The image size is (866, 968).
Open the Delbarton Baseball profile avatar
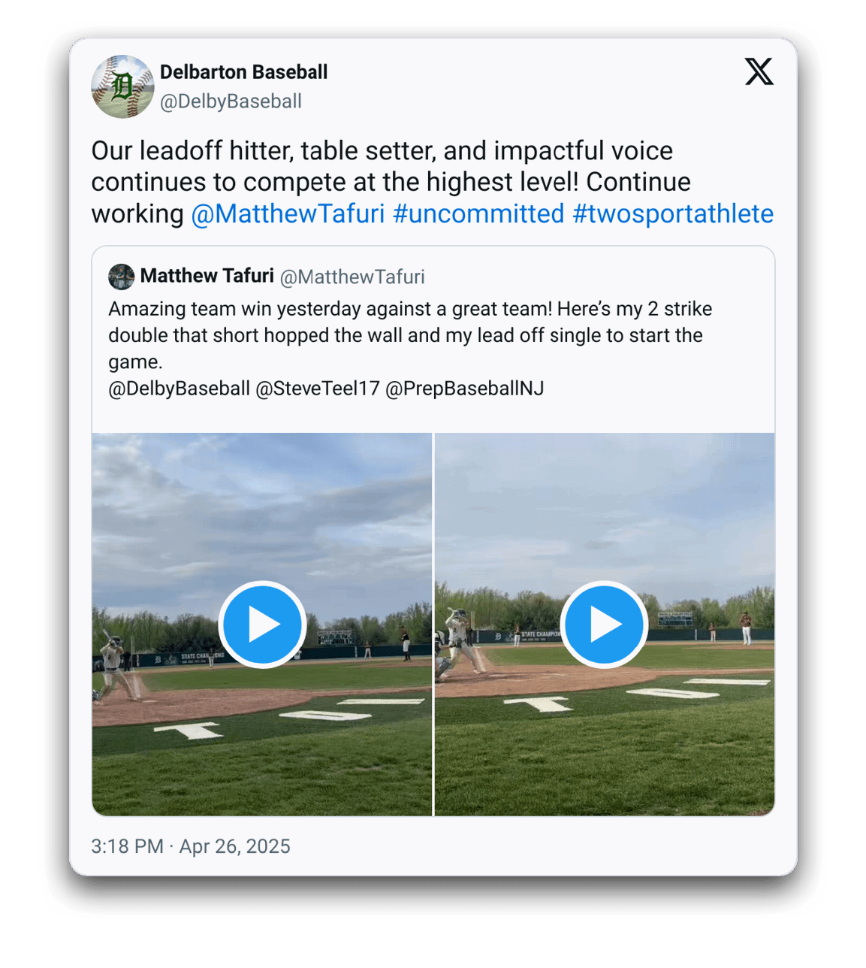pyautogui.click(x=122, y=86)
